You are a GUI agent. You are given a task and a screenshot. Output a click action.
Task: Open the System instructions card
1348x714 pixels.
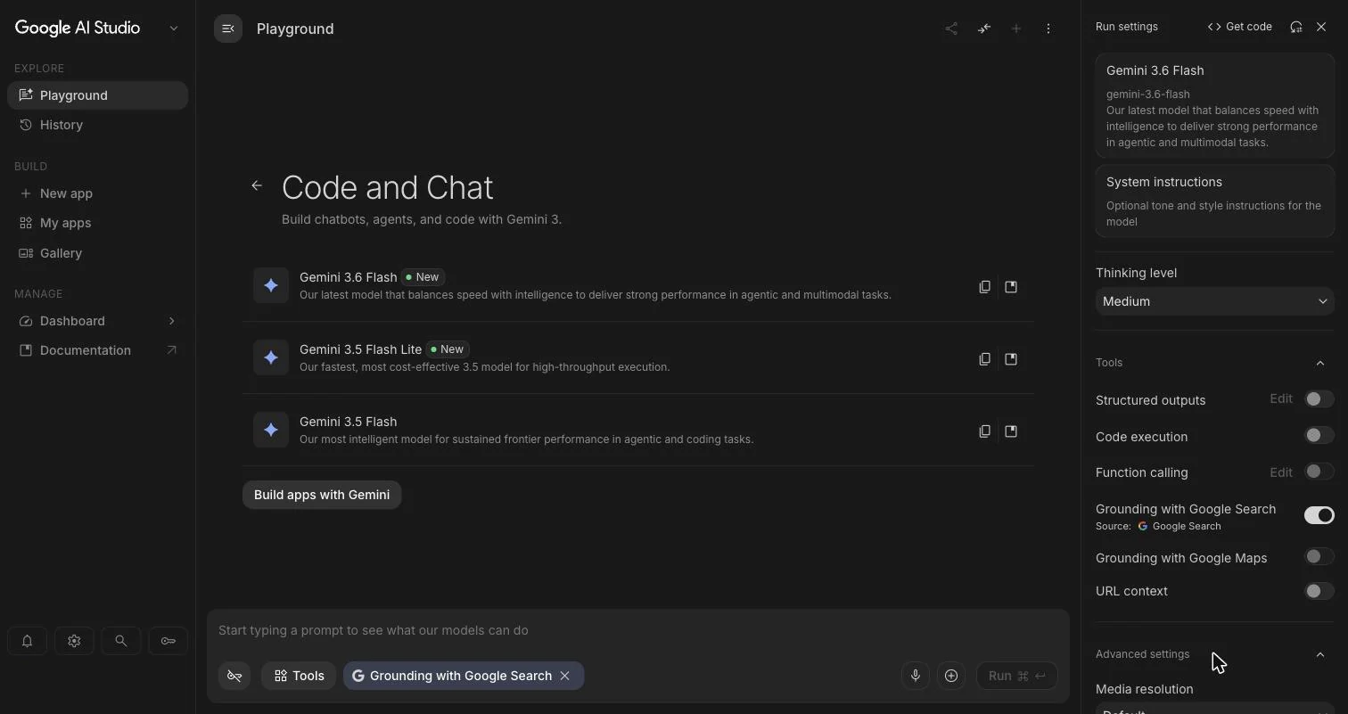click(x=1214, y=201)
